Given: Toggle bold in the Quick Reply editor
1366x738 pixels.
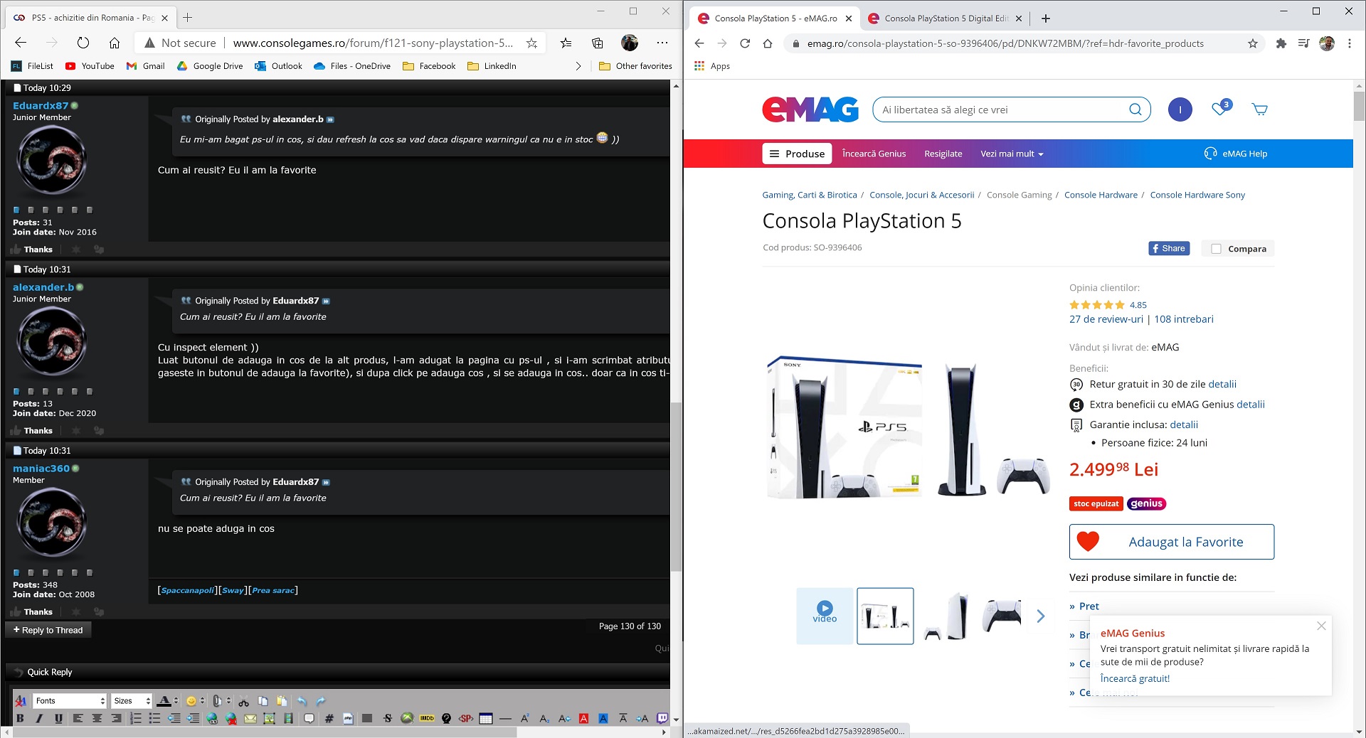Looking at the screenshot, I should 20,719.
